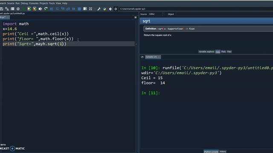This screenshot has width=273, height=153.
Task: Open the Debug menu
Action: pos(24,3)
